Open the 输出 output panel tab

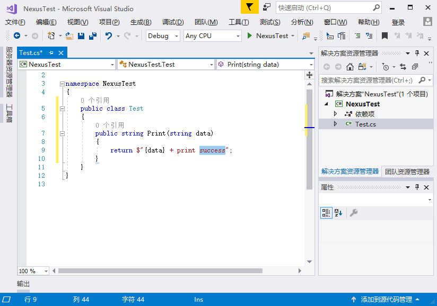tap(23, 284)
